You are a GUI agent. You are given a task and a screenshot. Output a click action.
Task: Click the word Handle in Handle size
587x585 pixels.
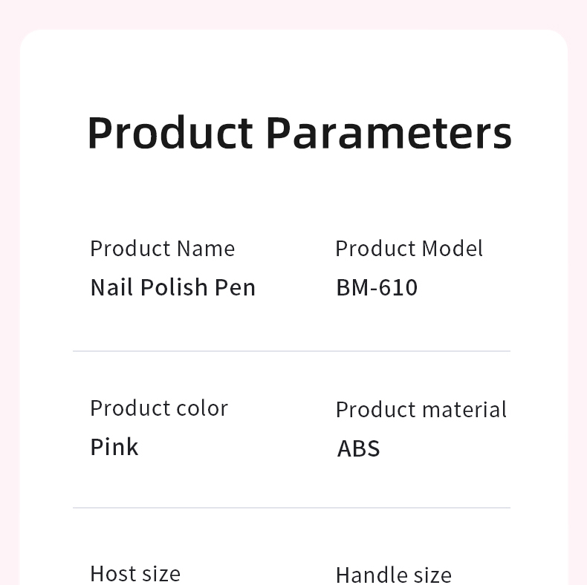(x=369, y=575)
